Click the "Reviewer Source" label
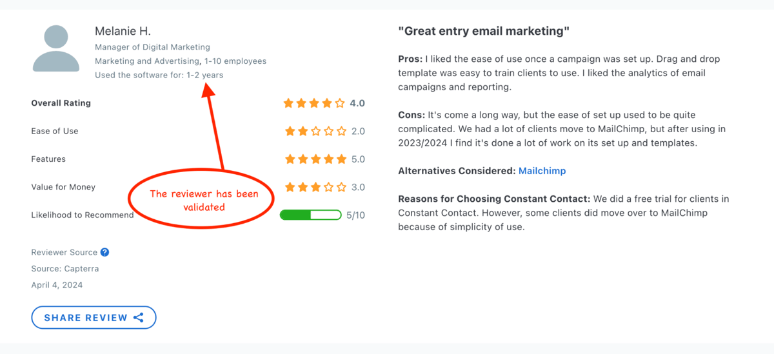The image size is (774, 354). coord(64,252)
